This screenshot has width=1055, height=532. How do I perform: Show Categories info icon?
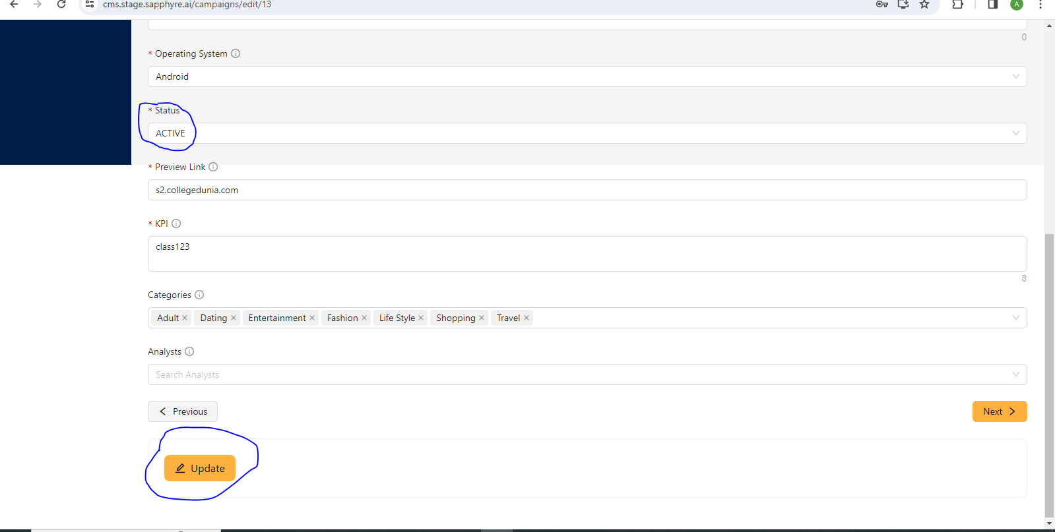pyautogui.click(x=199, y=295)
